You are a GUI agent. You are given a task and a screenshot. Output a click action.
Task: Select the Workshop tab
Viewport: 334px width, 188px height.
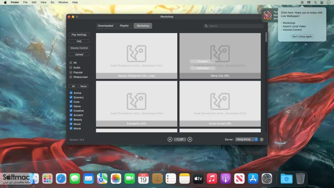tap(143, 26)
